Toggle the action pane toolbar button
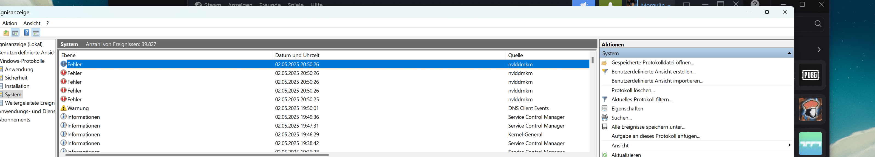This screenshot has width=875, height=157. pyautogui.click(x=36, y=33)
